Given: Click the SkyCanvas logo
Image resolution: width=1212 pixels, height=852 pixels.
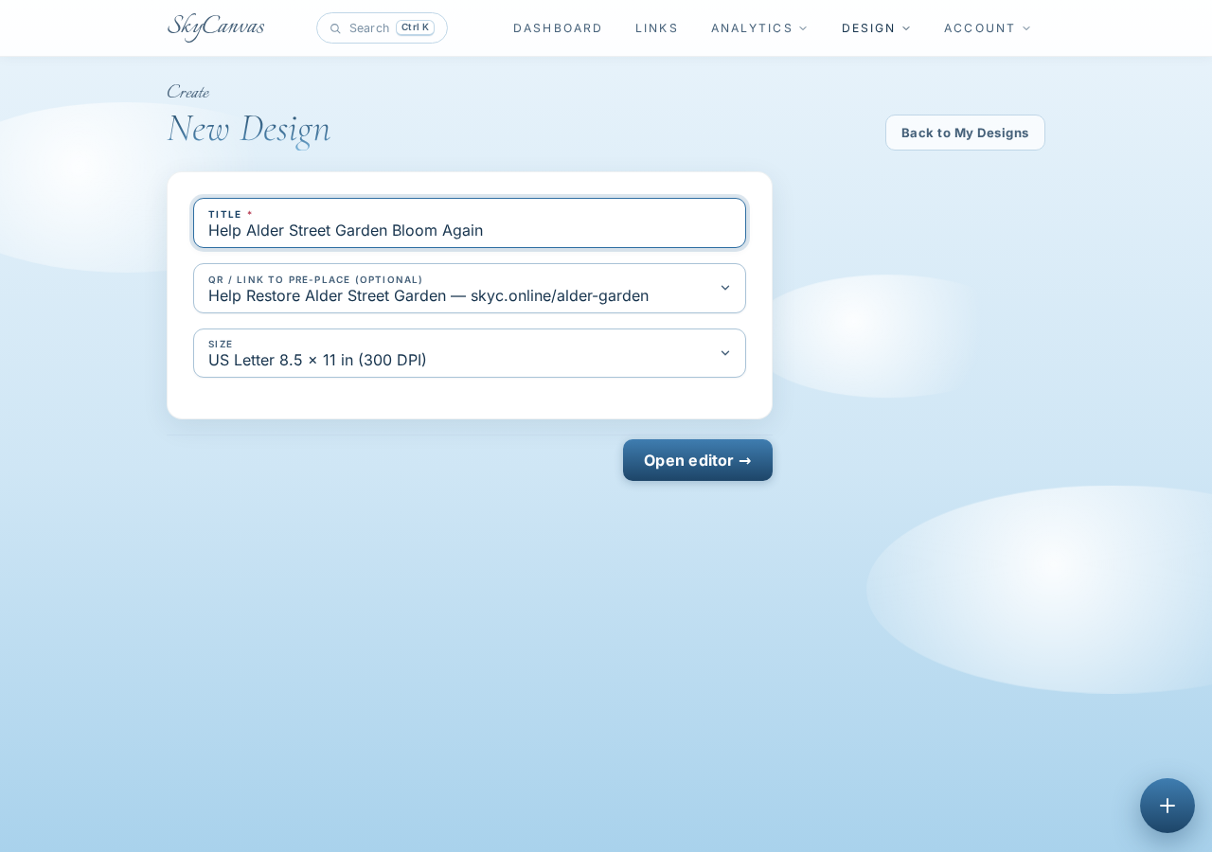Looking at the screenshot, I should coord(216,27).
